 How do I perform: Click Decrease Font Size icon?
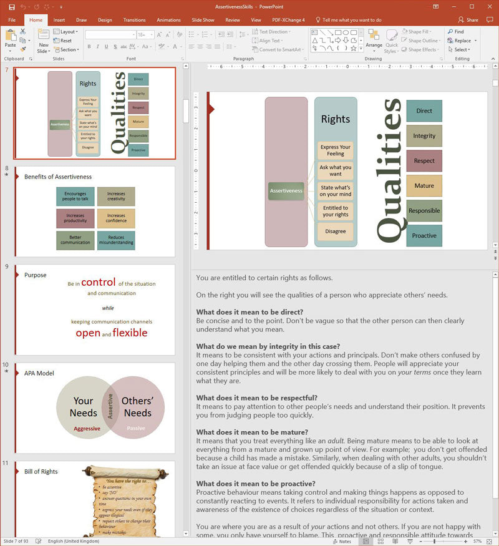[168, 35]
